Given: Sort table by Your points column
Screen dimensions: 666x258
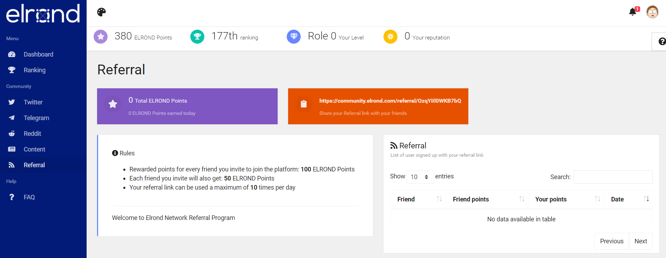Looking at the screenshot, I should (x=566, y=199).
